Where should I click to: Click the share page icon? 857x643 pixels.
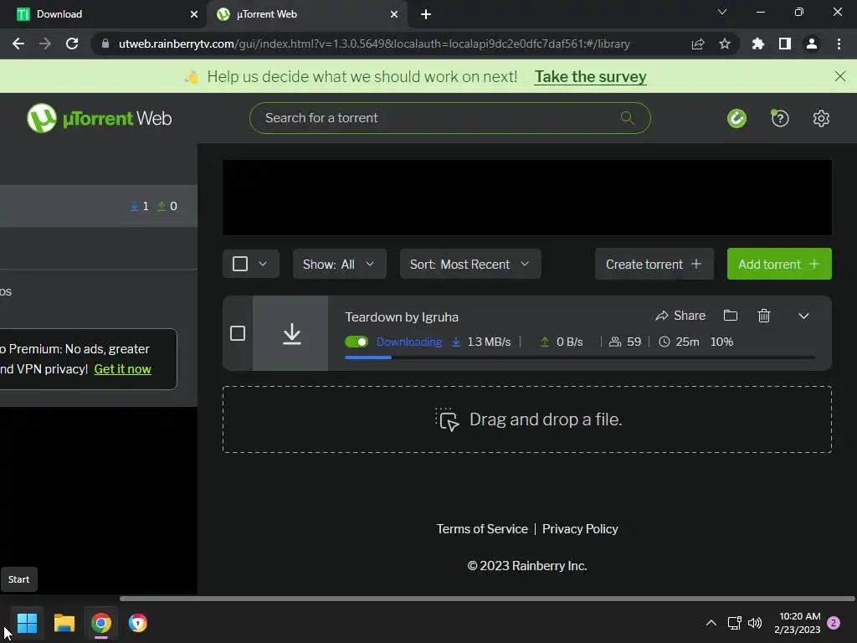[x=698, y=44]
